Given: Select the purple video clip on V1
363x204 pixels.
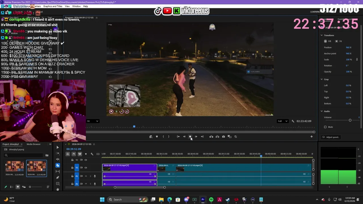Looking at the screenshot, I should click(130, 167).
